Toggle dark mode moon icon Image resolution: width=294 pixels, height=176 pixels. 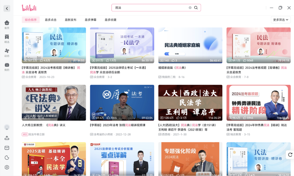[7, 158]
